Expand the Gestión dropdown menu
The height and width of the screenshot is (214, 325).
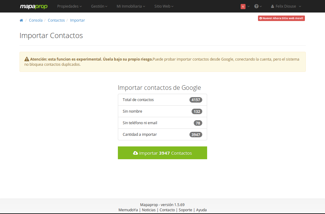pos(99,6)
